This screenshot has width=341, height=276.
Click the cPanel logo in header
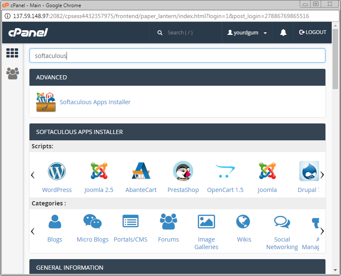tap(28, 32)
